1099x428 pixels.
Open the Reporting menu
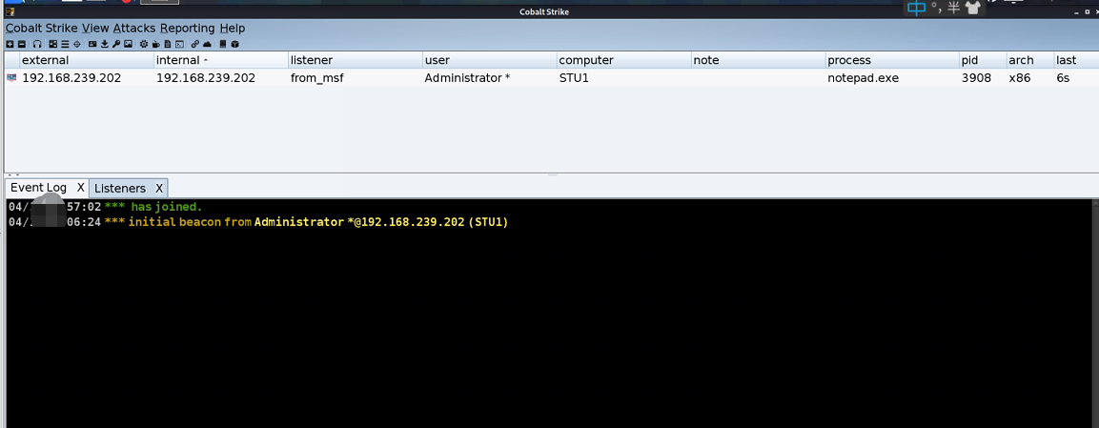click(x=187, y=28)
